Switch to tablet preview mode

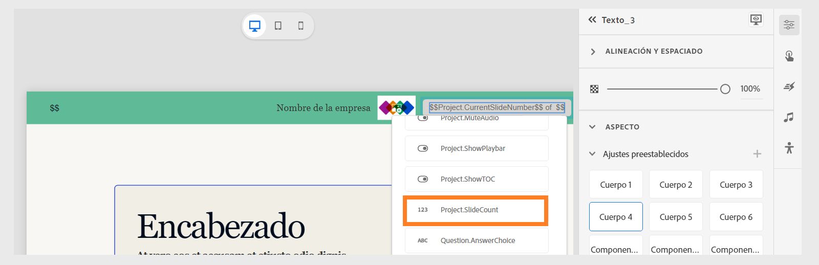[x=278, y=26]
